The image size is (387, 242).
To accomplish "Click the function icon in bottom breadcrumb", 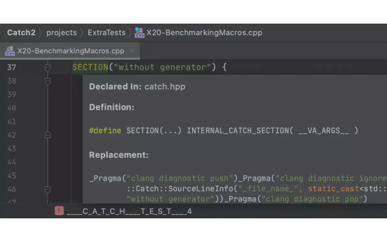I will [x=59, y=211].
